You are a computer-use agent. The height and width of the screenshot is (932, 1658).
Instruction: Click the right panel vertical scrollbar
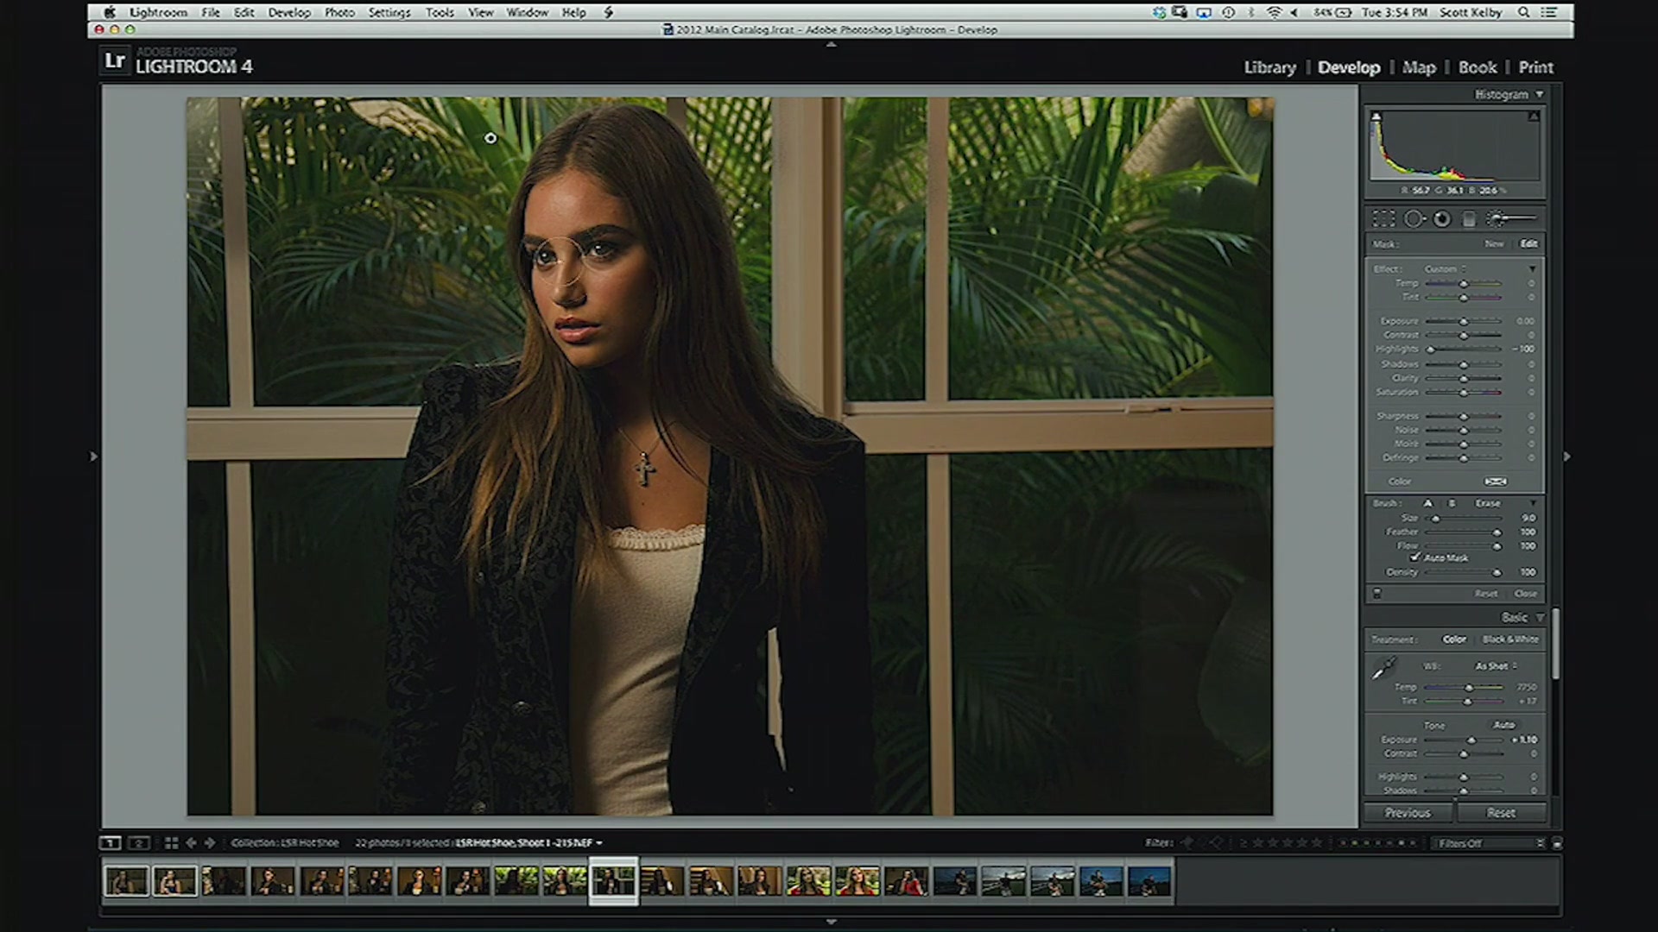(x=1555, y=643)
